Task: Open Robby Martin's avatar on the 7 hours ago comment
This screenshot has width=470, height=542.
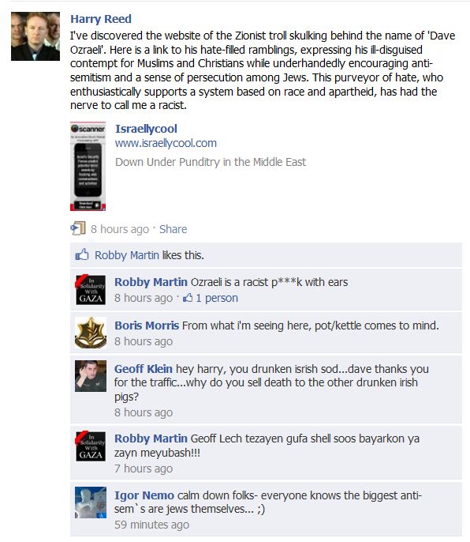Action: point(91,446)
